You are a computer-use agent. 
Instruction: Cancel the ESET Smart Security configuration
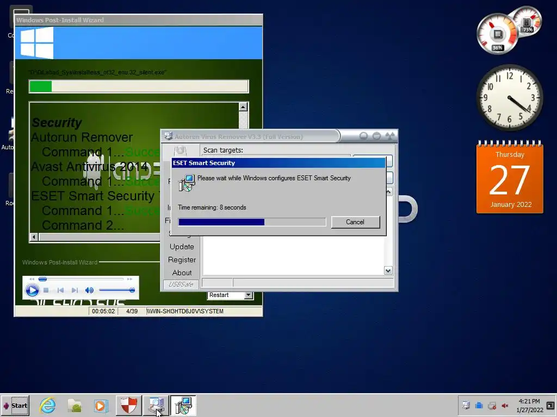(x=355, y=222)
